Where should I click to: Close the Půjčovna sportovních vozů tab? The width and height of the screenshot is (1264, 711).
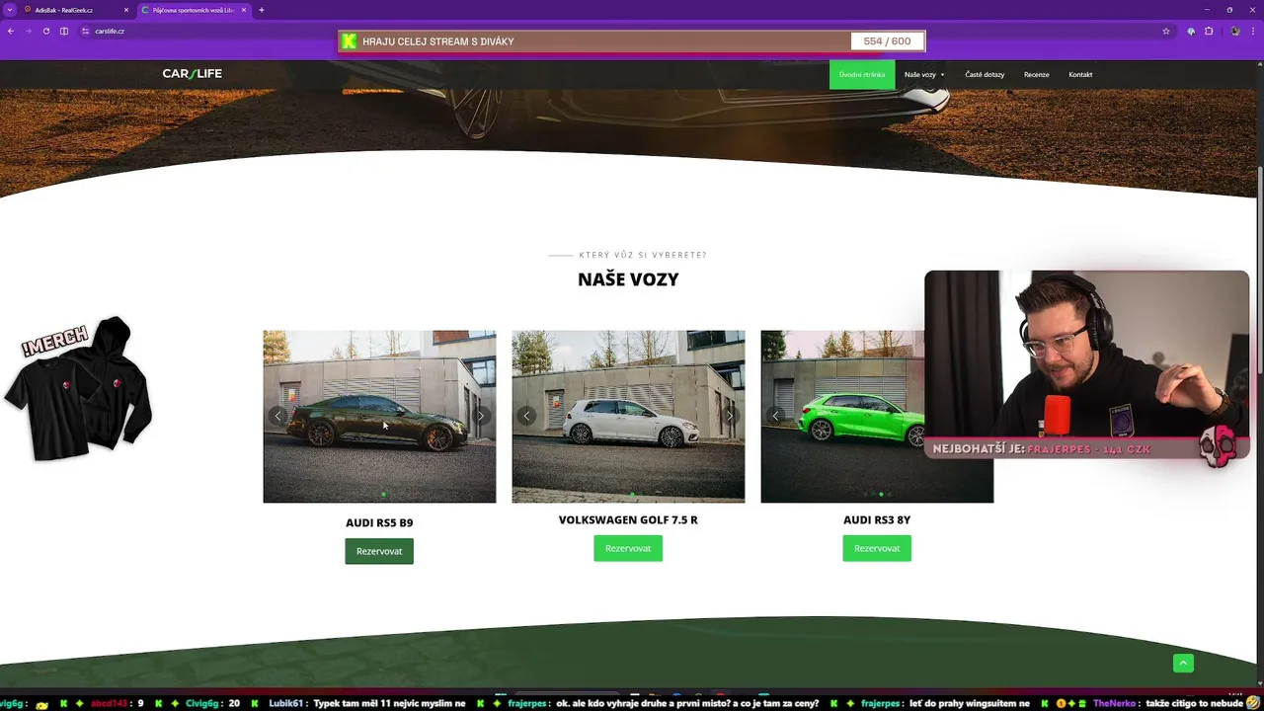pyautogui.click(x=244, y=10)
